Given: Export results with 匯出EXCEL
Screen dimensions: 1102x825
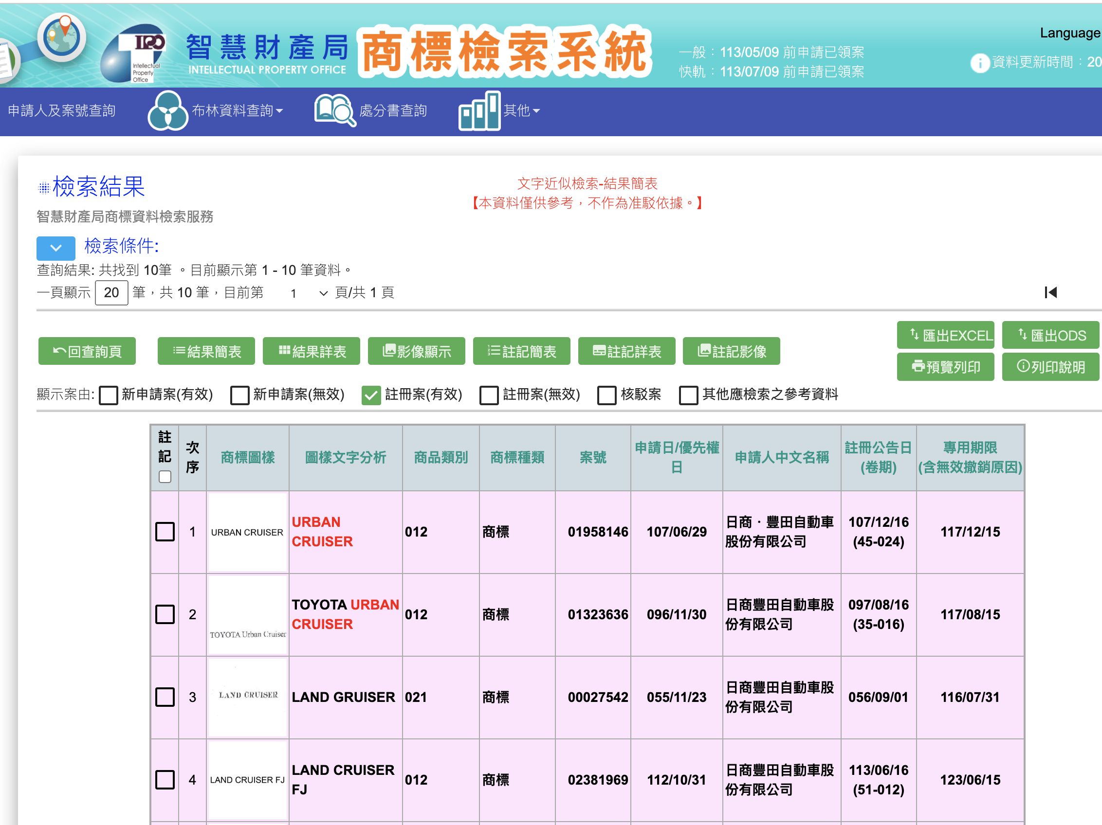Looking at the screenshot, I should point(946,335).
